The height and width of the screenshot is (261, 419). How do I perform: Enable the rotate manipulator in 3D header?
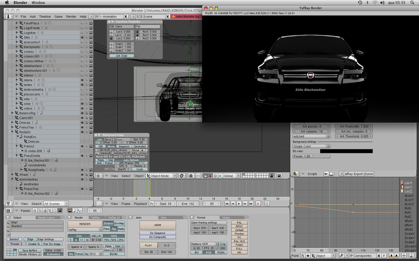[x=215, y=176]
